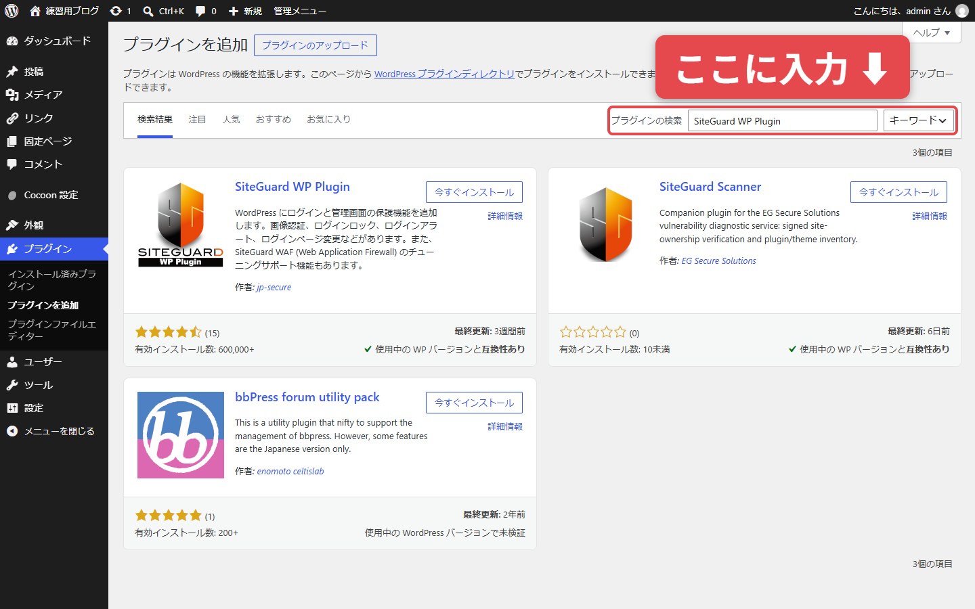This screenshot has height=609, width=975.
Task: Click the プラグインのアップロード button
Action: 315,45
